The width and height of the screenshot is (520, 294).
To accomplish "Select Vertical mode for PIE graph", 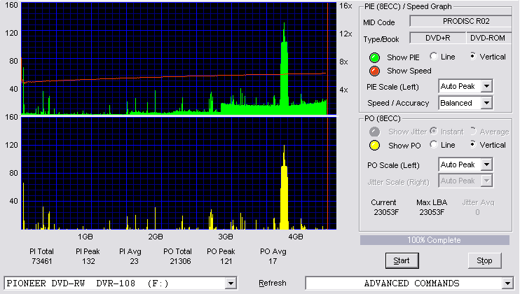I will (472, 56).
